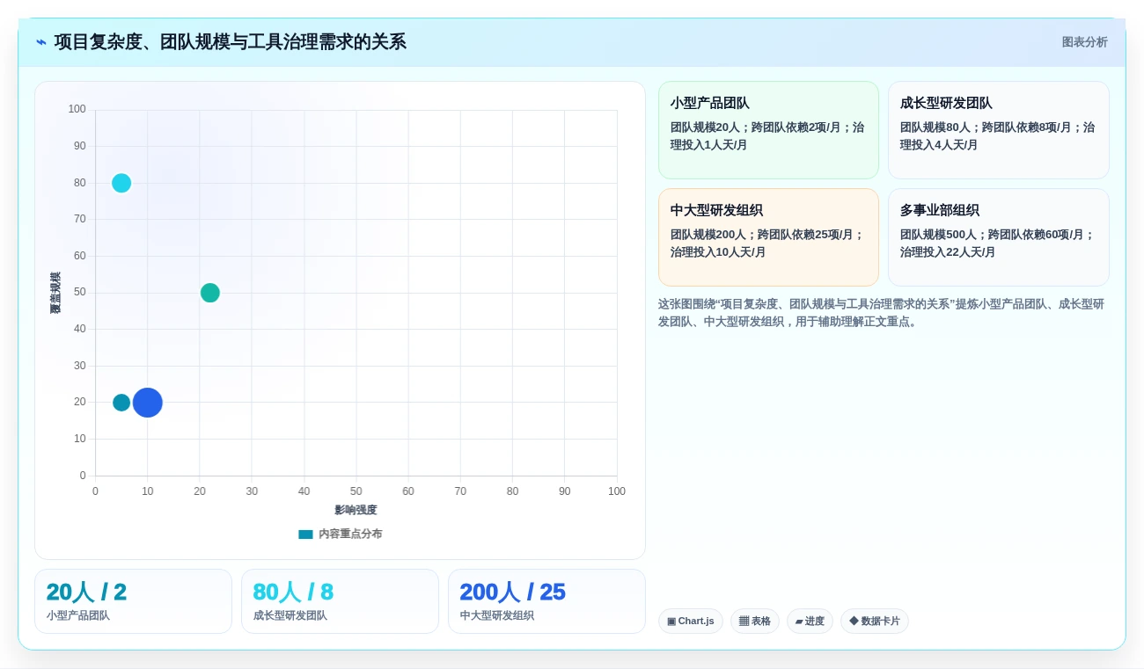Click the 影响强度 x-axis title
This screenshot has width=1144, height=669.
(x=356, y=510)
